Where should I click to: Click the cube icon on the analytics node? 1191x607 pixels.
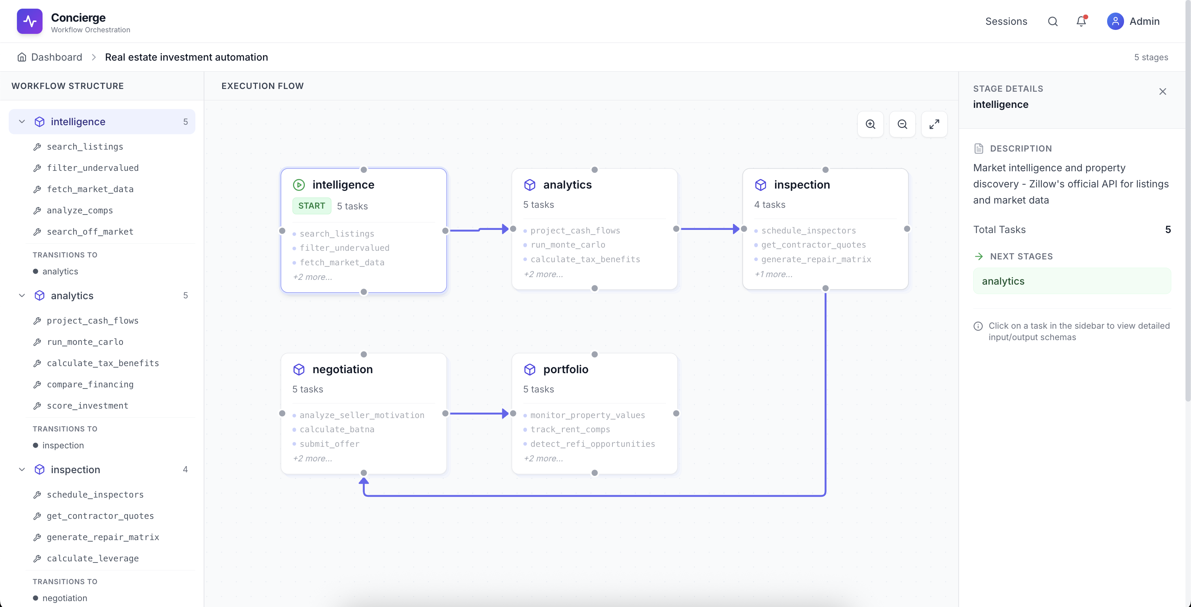pyautogui.click(x=529, y=184)
